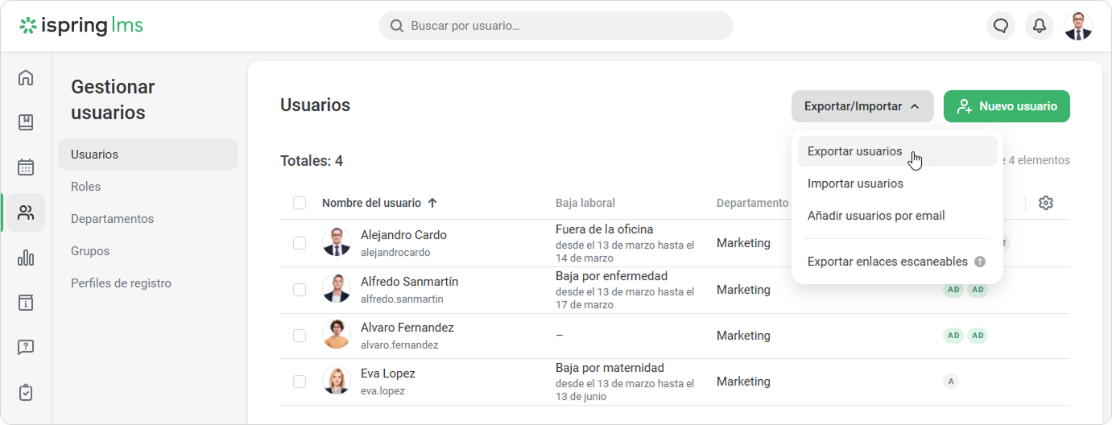
Task: Open the home icon in sidebar
Action: coord(26,78)
